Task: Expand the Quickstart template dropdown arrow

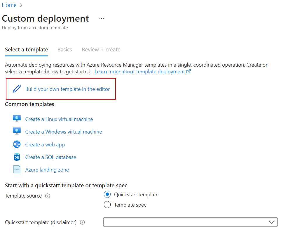Action: 271,222
